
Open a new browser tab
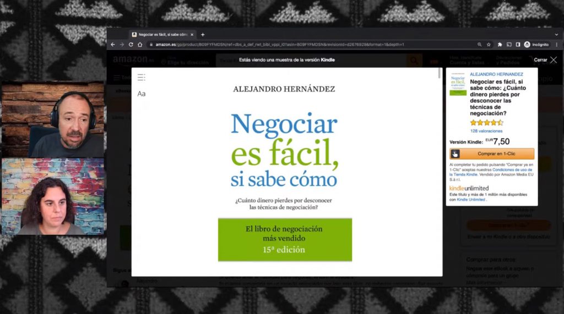tap(203, 35)
